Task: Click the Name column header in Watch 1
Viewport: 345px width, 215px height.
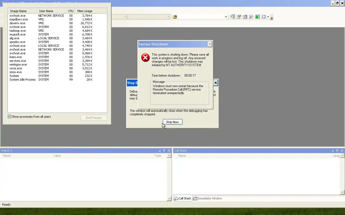Action: pos(27,156)
